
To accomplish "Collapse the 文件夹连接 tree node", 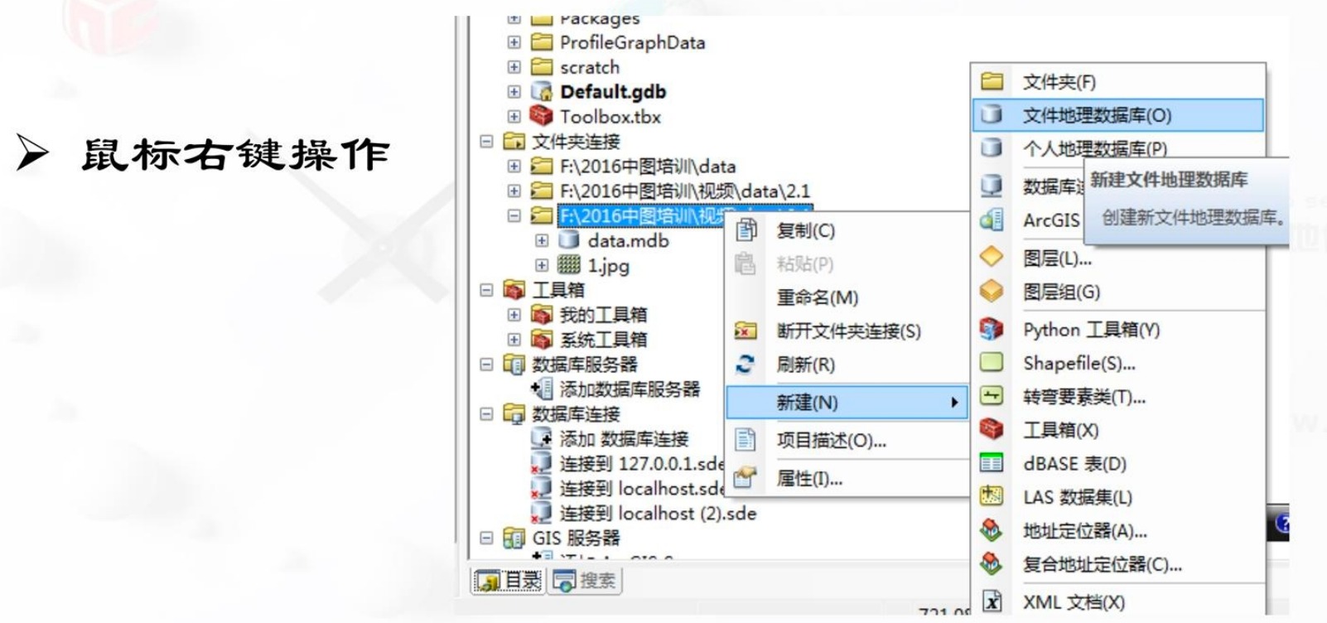I will click(x=486, y=141).
